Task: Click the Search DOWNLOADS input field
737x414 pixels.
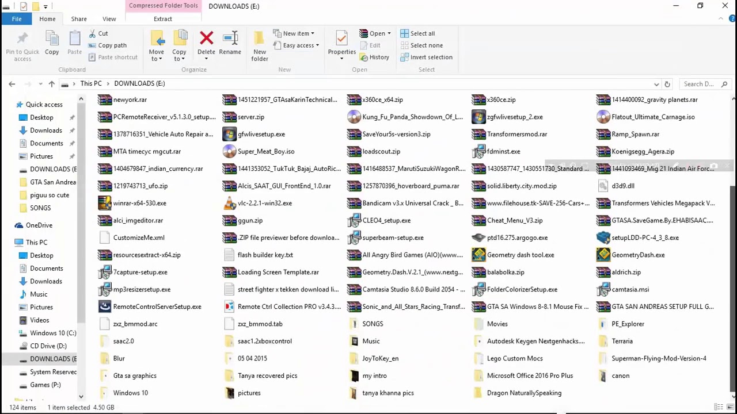Action: point(698,84)
